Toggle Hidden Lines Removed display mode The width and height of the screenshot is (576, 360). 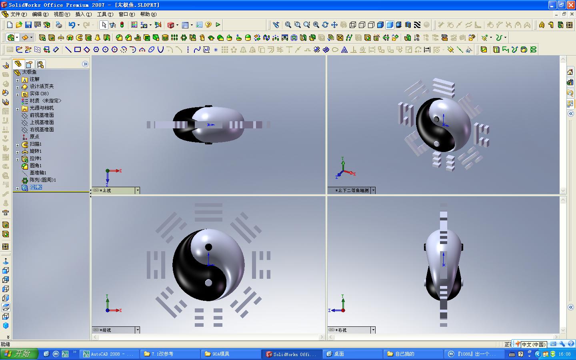tap(371, 25)
